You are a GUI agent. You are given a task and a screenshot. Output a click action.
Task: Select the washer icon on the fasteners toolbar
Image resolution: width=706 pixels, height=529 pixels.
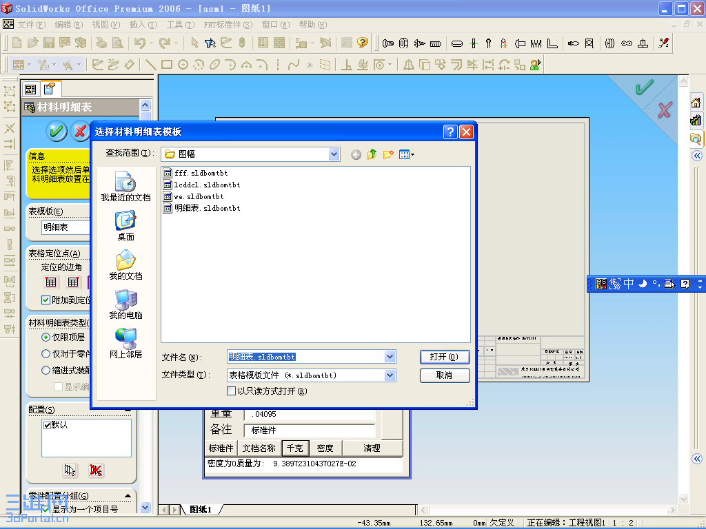pos(456,43)
